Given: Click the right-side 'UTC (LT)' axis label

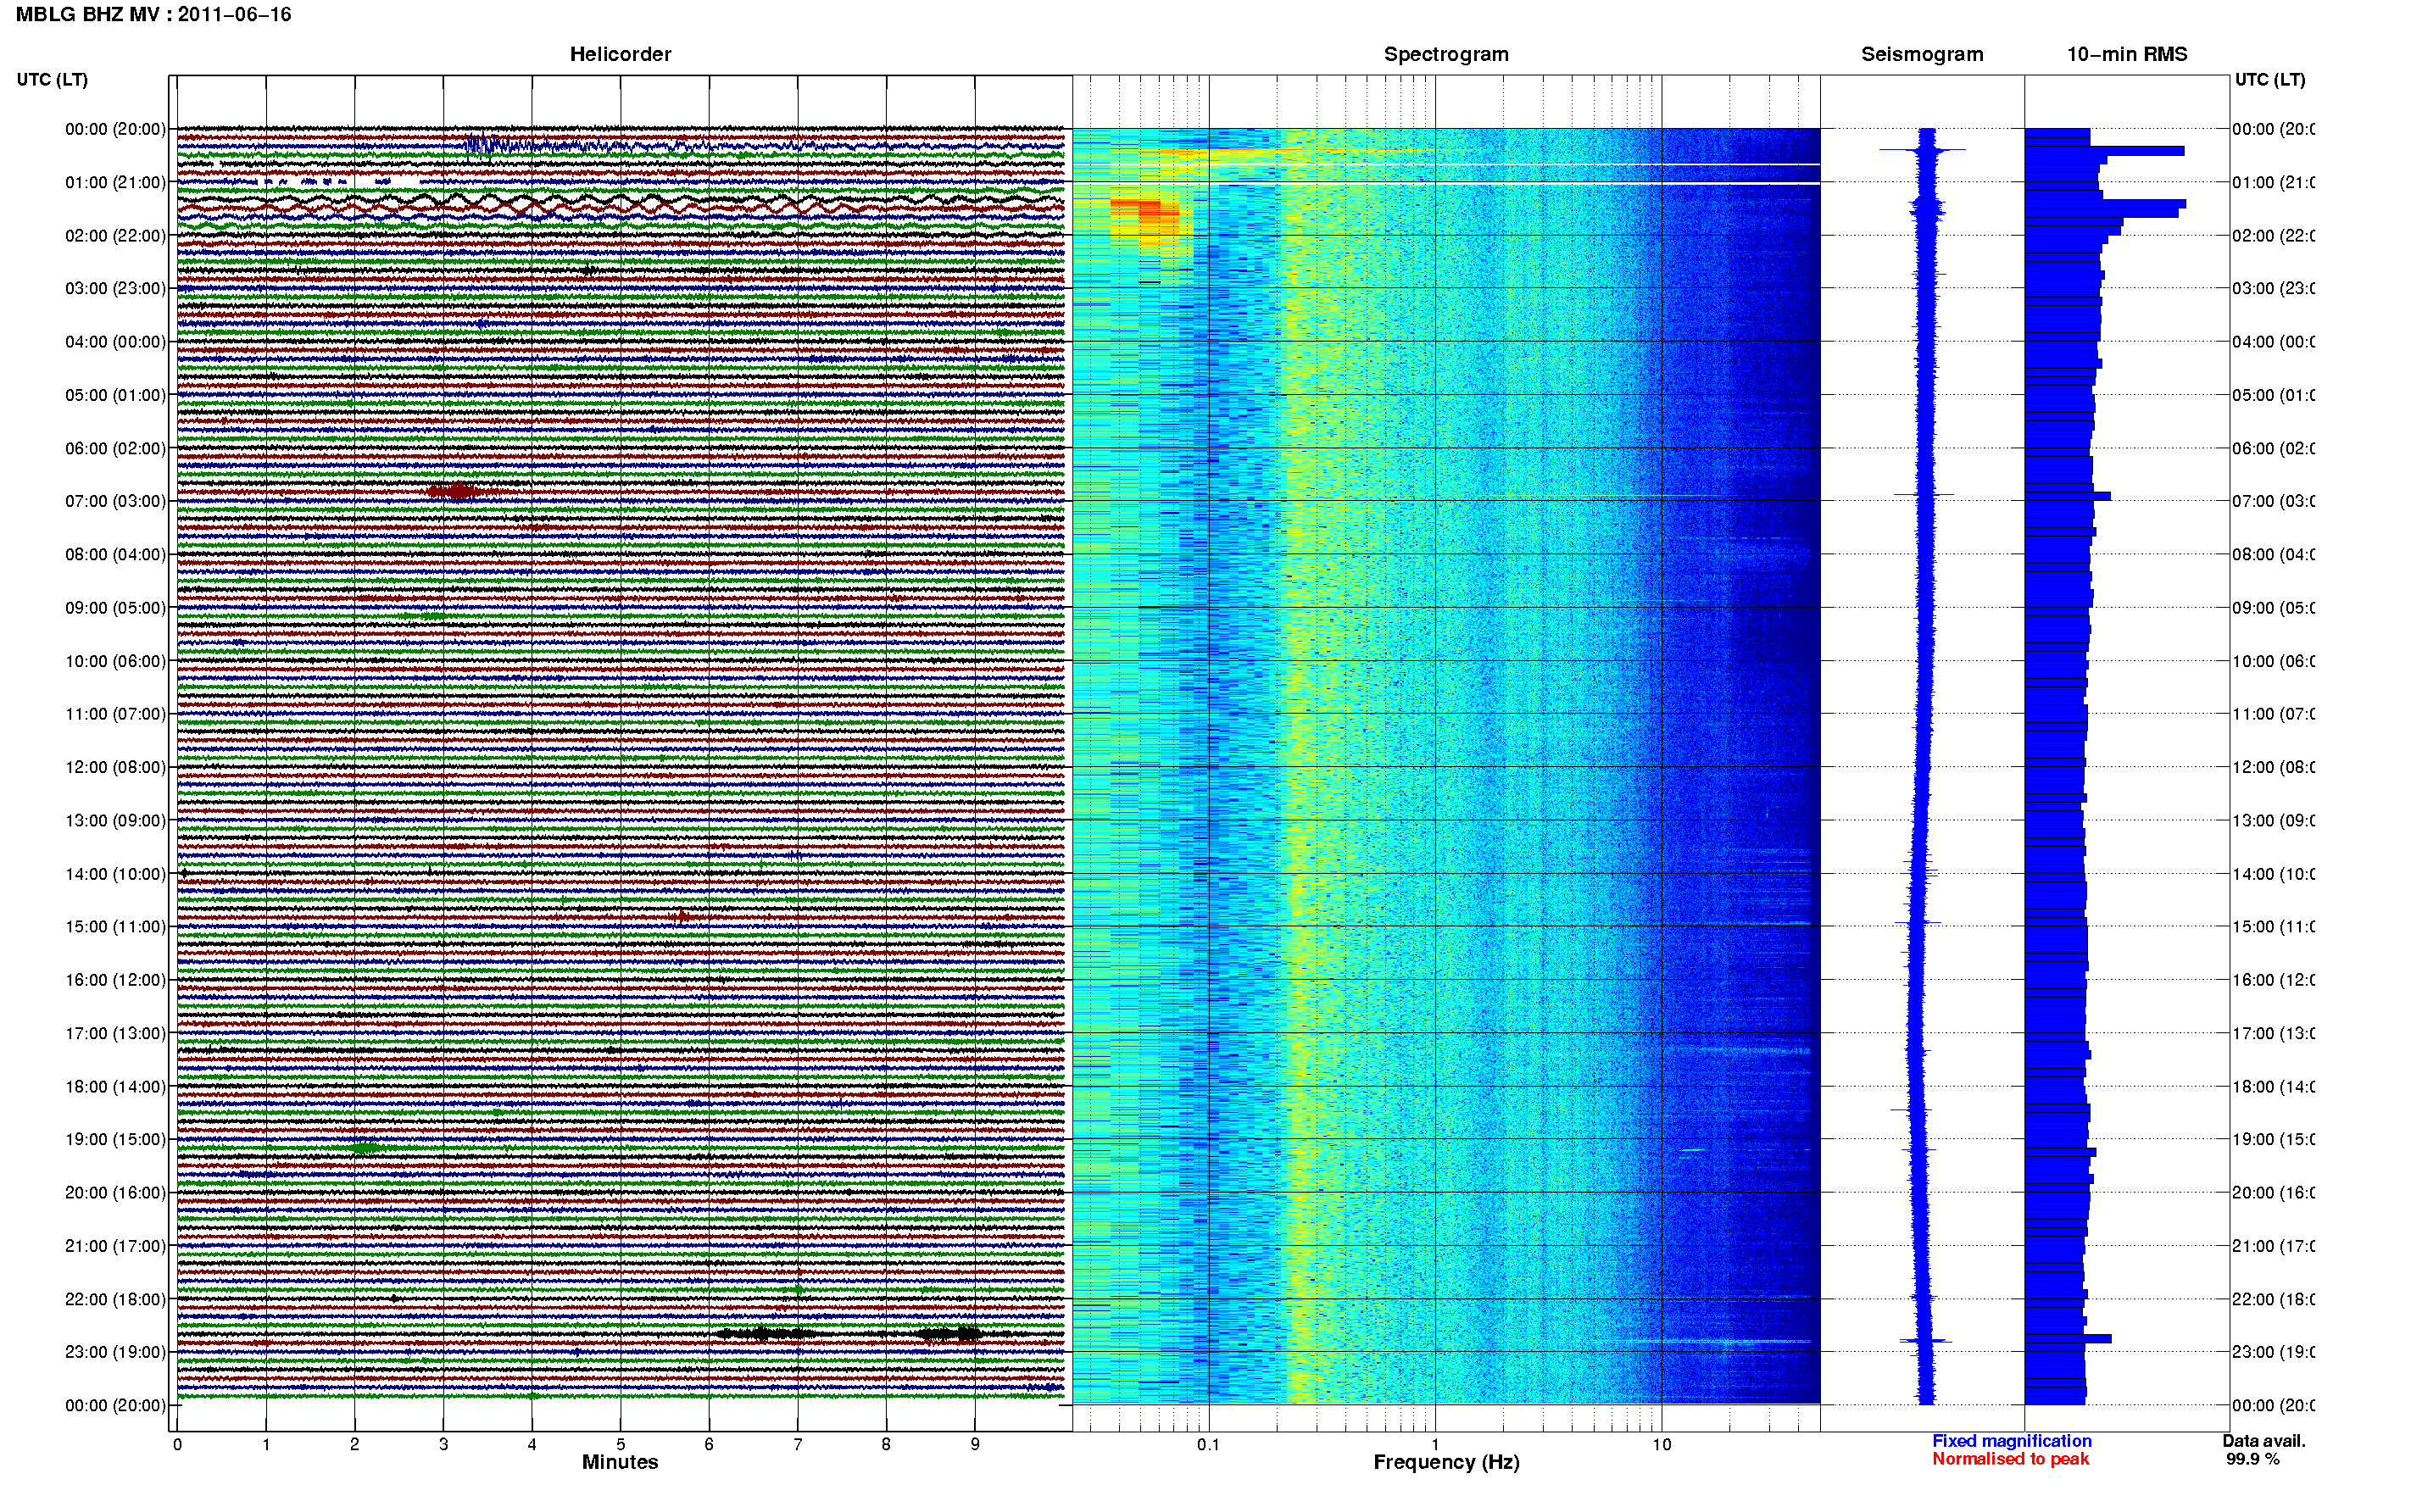Looking at the screenshot, I should pos(2269,80).
